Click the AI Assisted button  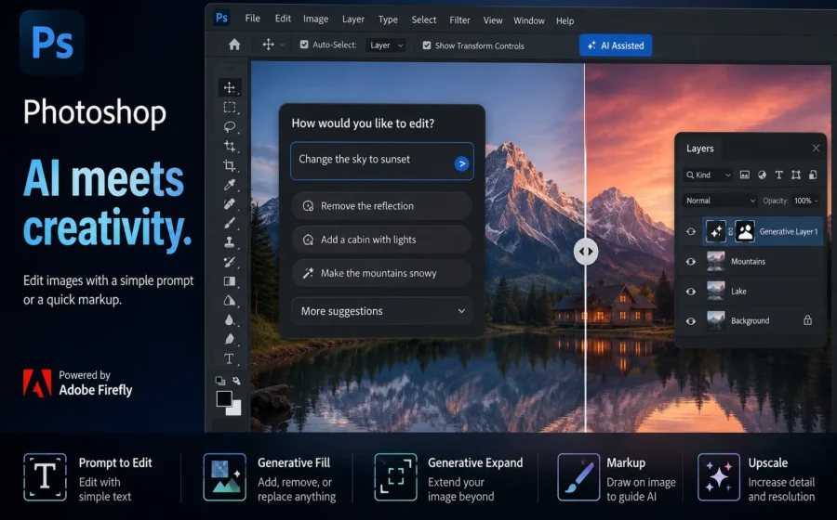tap(616, 45)
